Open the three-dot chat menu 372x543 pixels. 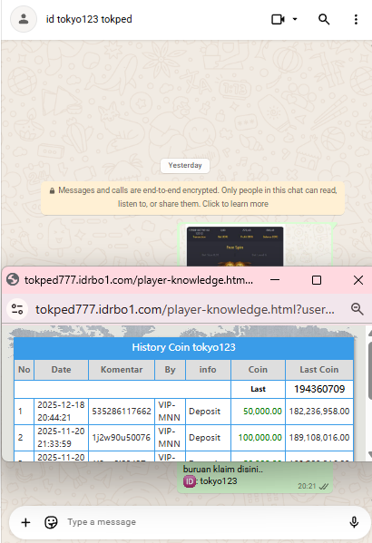(356, 19)
